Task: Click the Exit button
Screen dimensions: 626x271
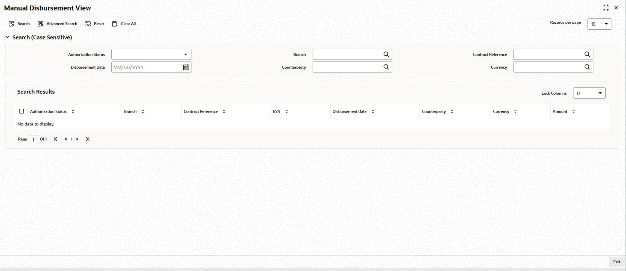Action: pos(617,262)
